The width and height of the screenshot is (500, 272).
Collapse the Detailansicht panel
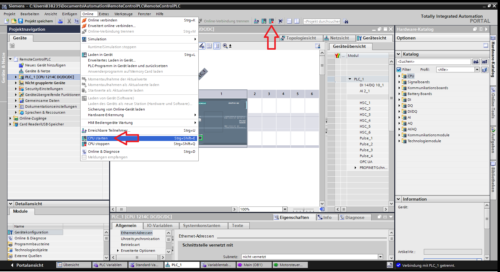tap(11, 204)
